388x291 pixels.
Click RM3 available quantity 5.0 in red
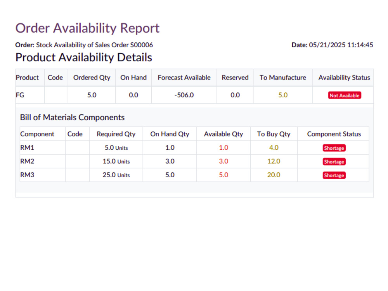(x=223, y=175)
